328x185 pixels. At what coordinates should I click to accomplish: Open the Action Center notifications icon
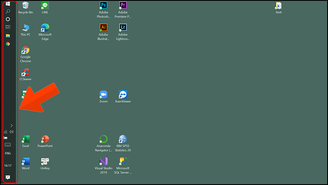coord(8,177)
